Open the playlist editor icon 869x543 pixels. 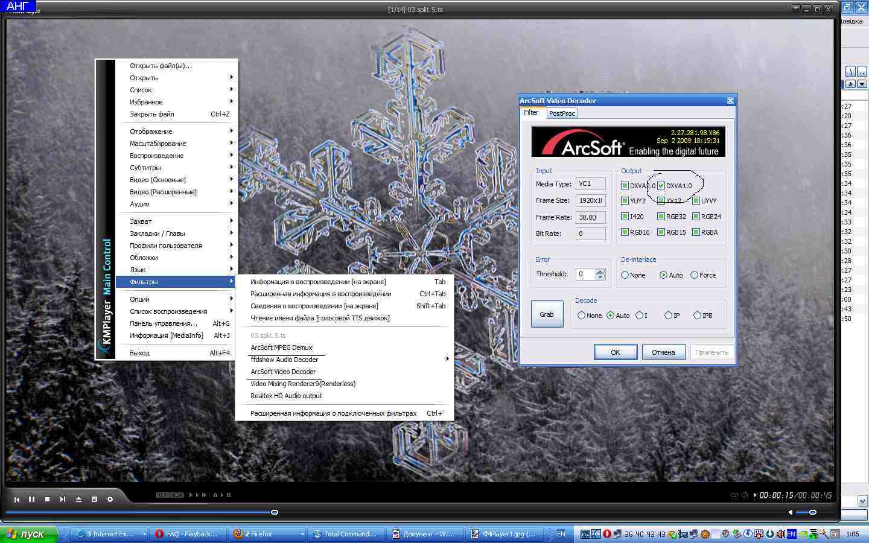(x=94, y=499)
